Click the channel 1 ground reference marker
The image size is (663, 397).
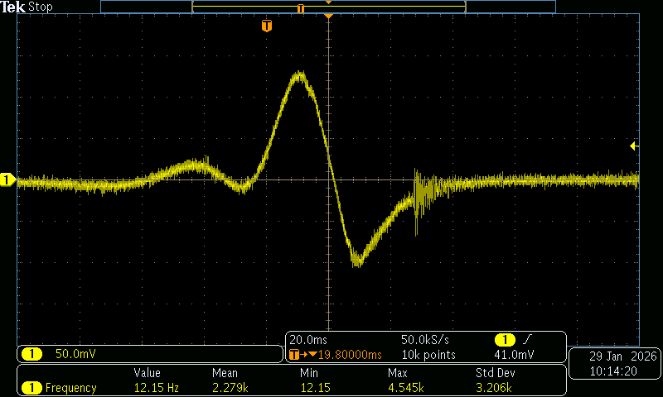click(x=7, y=180)
